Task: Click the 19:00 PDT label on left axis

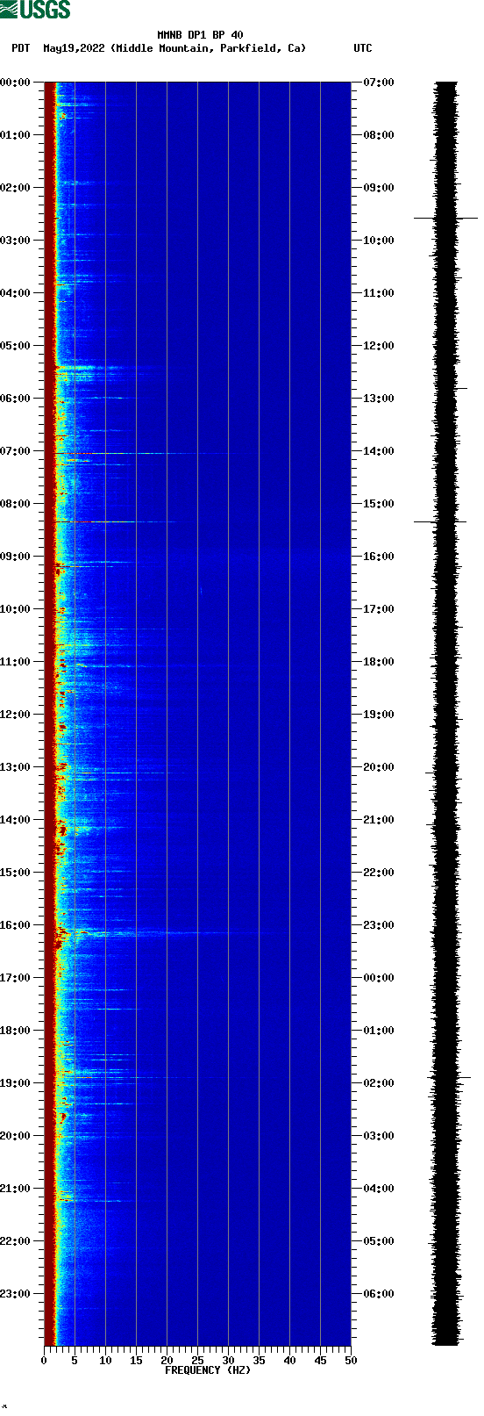Action: click(x=16, y=1083)
